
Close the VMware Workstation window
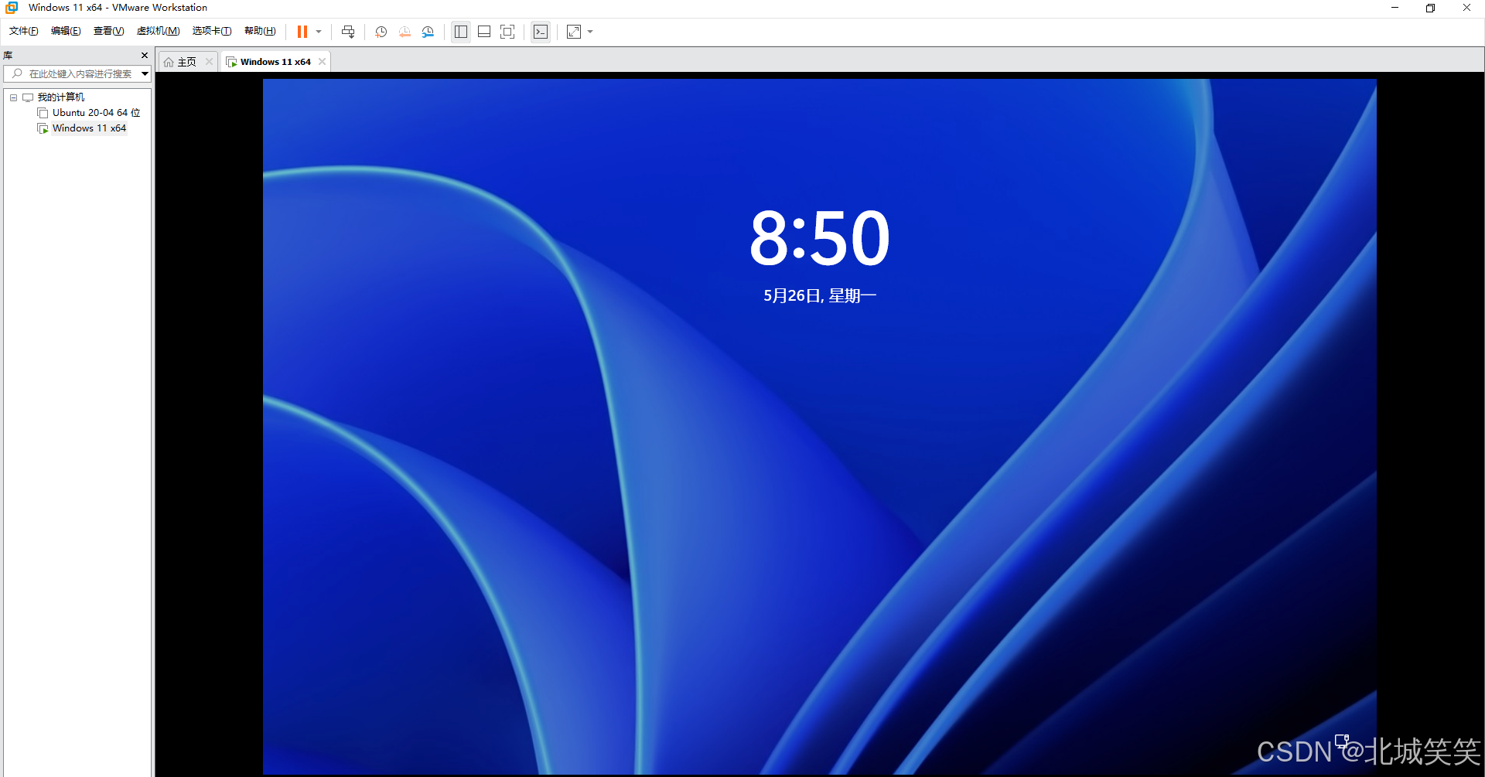coord(1466,8)
